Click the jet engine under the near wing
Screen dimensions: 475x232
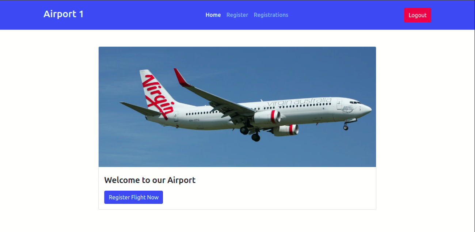267,117
